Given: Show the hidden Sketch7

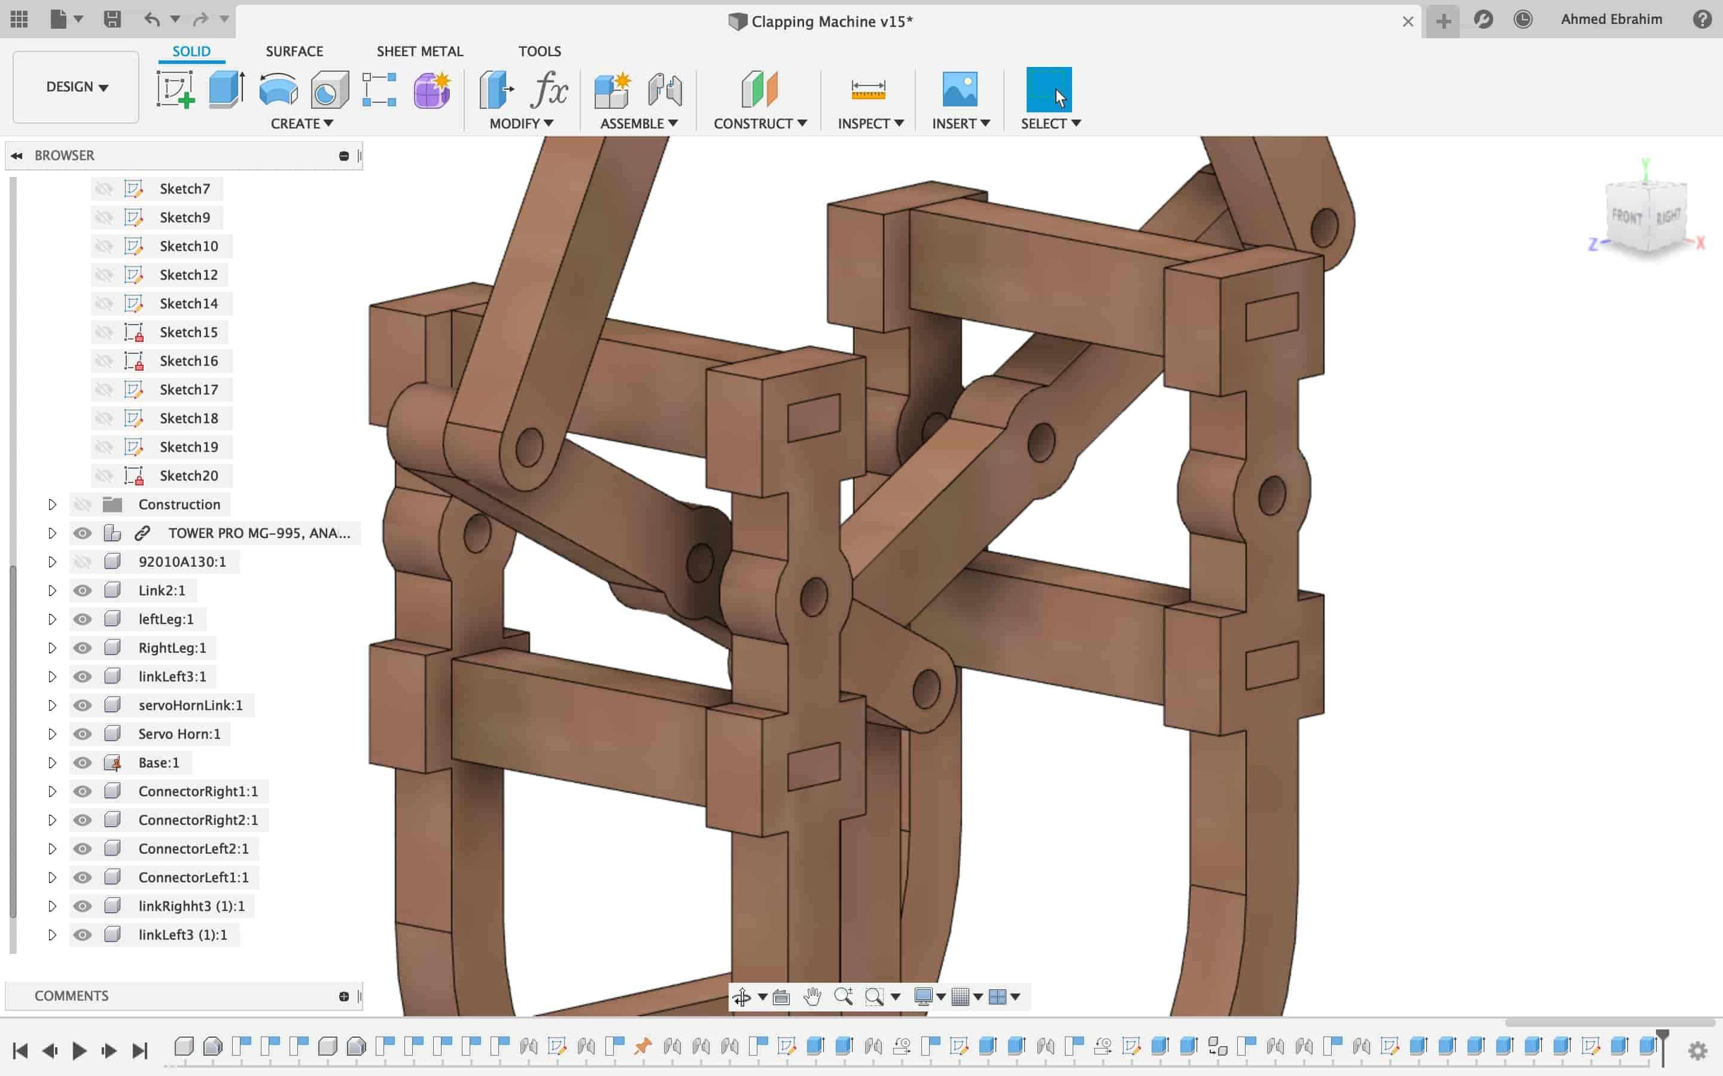Looking at the screenshot, I should [104, 188].
